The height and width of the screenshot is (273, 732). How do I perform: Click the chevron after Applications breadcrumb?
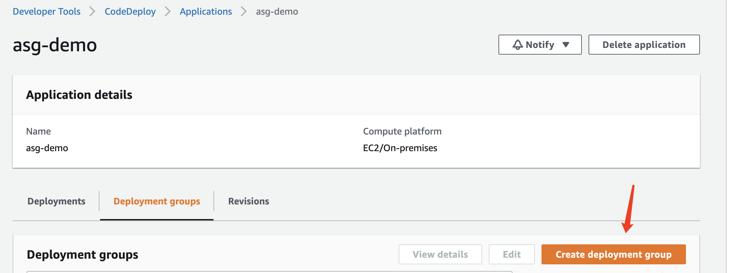[x=244, y=12]
